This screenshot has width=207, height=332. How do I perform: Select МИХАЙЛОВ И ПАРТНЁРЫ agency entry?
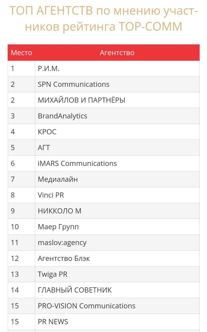[82, 100]
